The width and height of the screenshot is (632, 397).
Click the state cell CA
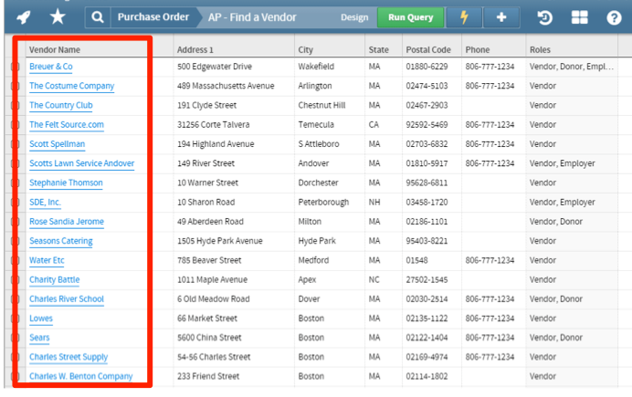tap(374, 124)
